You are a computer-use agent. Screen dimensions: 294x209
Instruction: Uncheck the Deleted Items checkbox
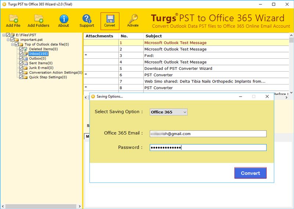pyautogui.click(x=21, y=49)
